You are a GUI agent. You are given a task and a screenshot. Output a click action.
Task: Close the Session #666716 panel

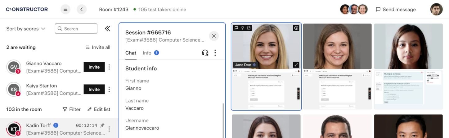click(x=214, y=36)
